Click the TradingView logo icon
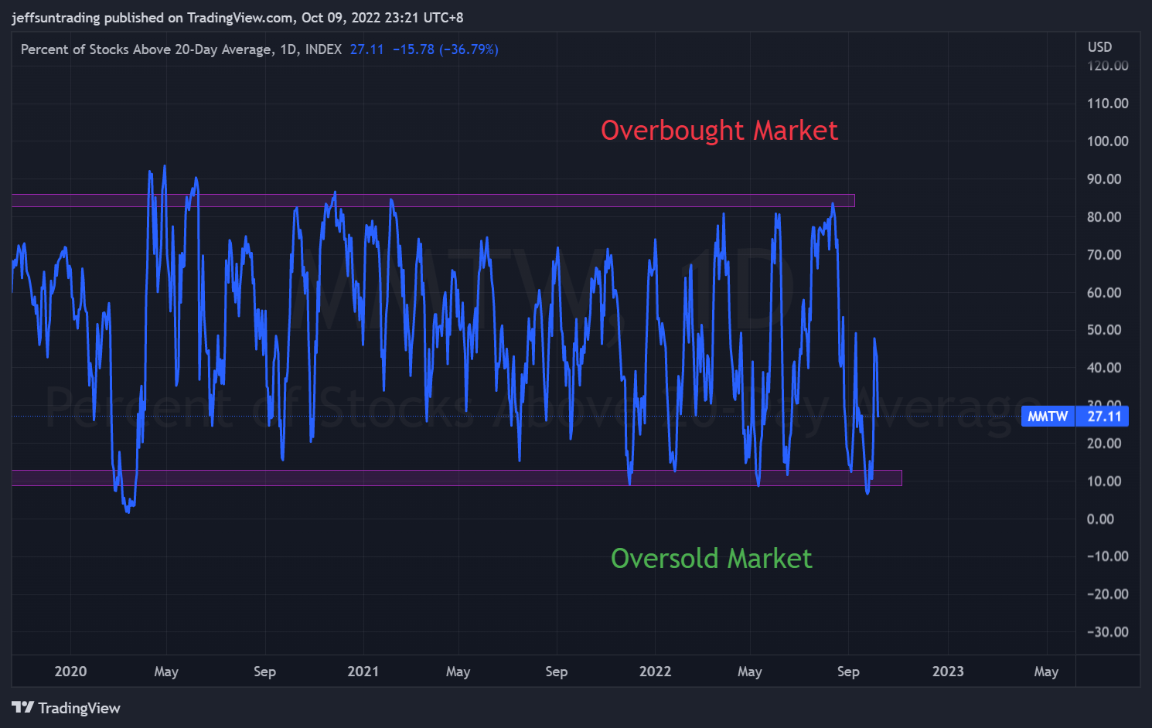 click(23, 707)
